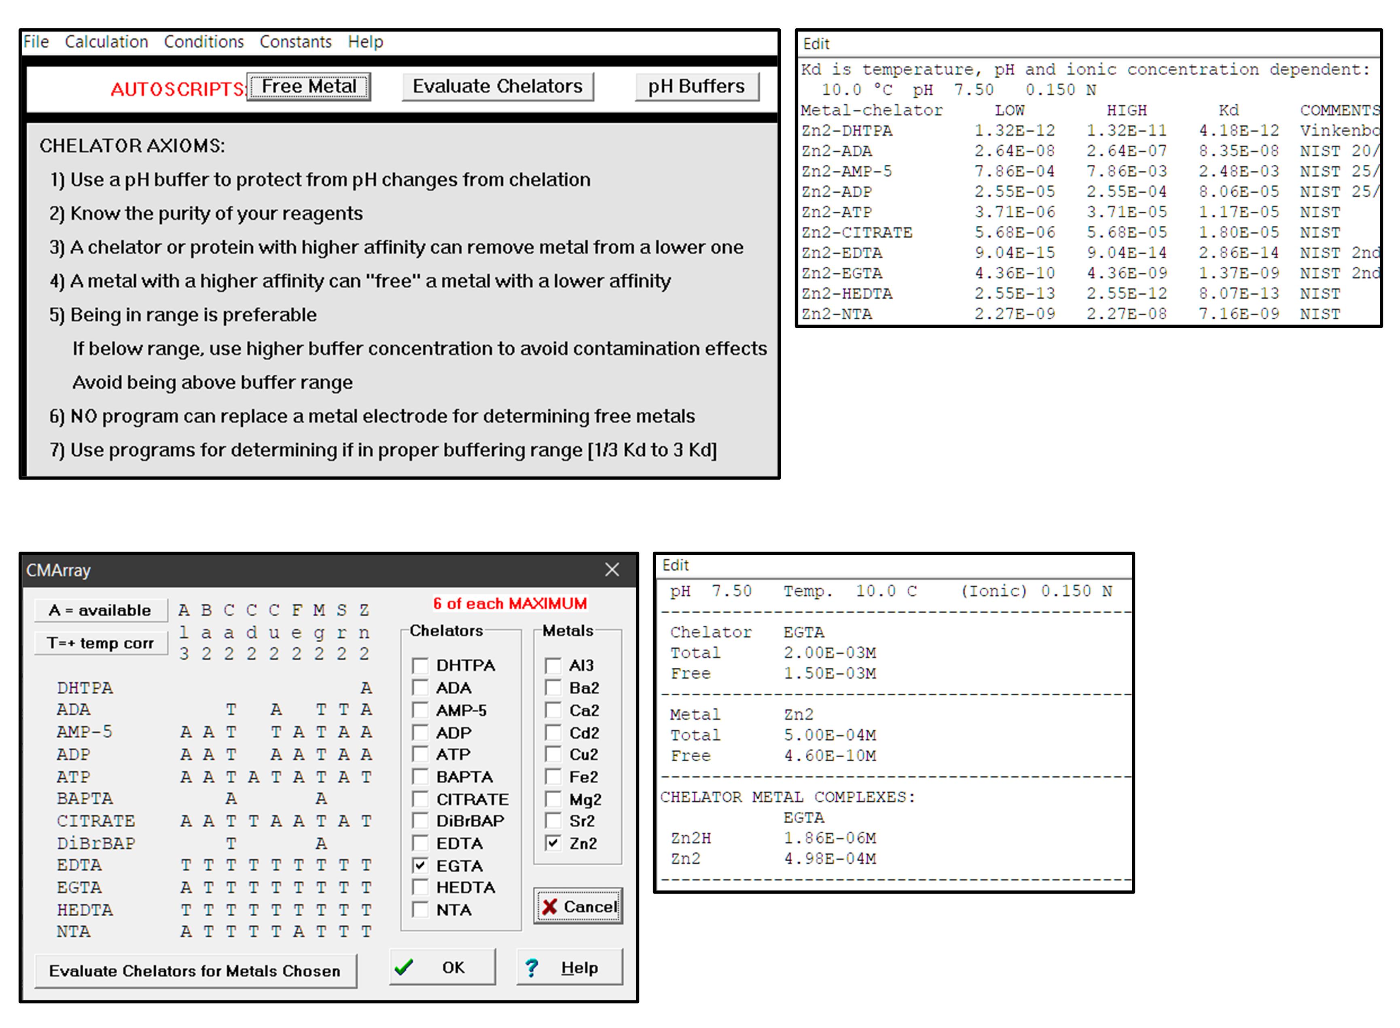Click the Zn2-DHTPA row in Kd table
This screenshot has height=1028, width=1400.
(x=1090, y=131)
